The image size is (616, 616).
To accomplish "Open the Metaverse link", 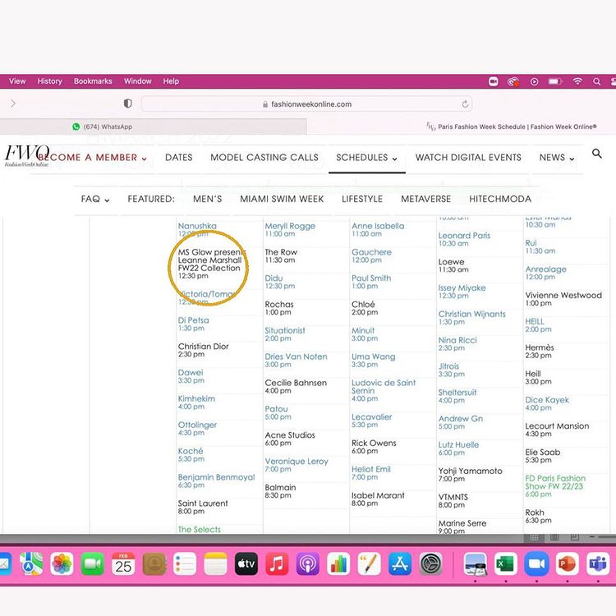I will 425,200.
